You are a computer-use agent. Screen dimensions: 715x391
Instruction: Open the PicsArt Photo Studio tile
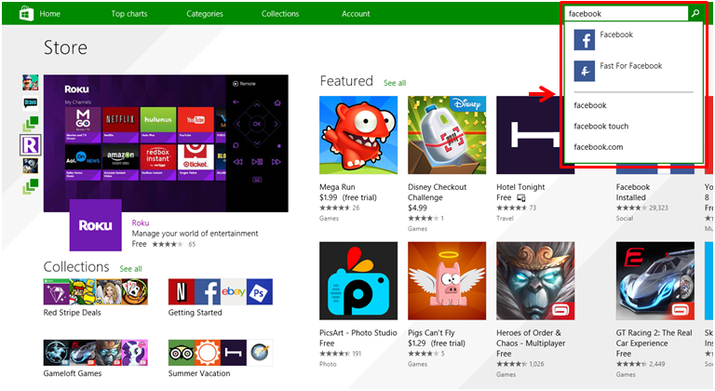[358, 280]
